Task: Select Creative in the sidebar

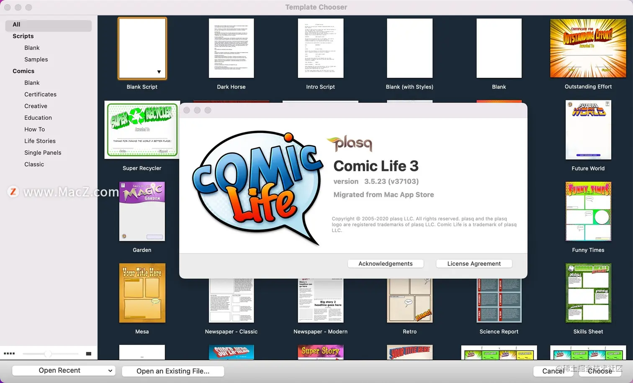Action: [36, 106]
